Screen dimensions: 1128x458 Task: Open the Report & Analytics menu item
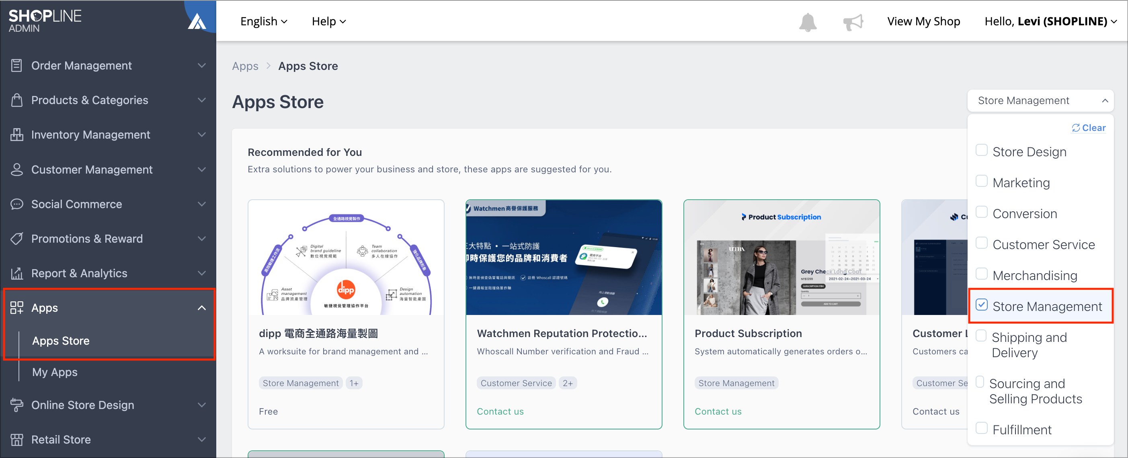(x=108, y=274)
